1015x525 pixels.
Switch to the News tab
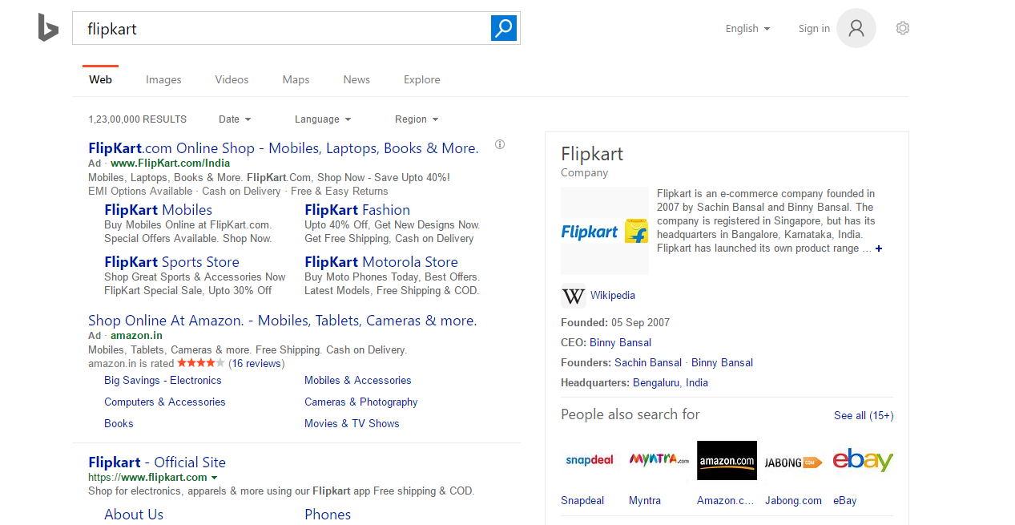pyautogui.click(x=356, y=79)
